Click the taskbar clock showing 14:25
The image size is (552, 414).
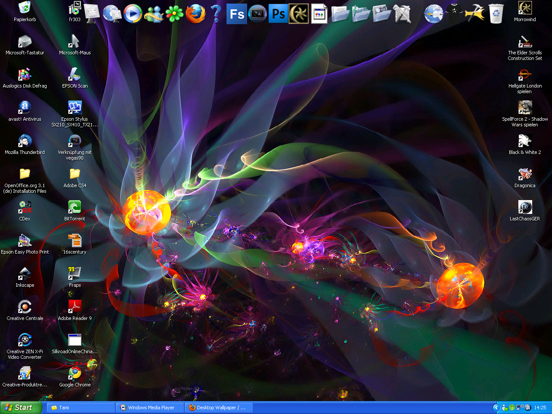540,408
